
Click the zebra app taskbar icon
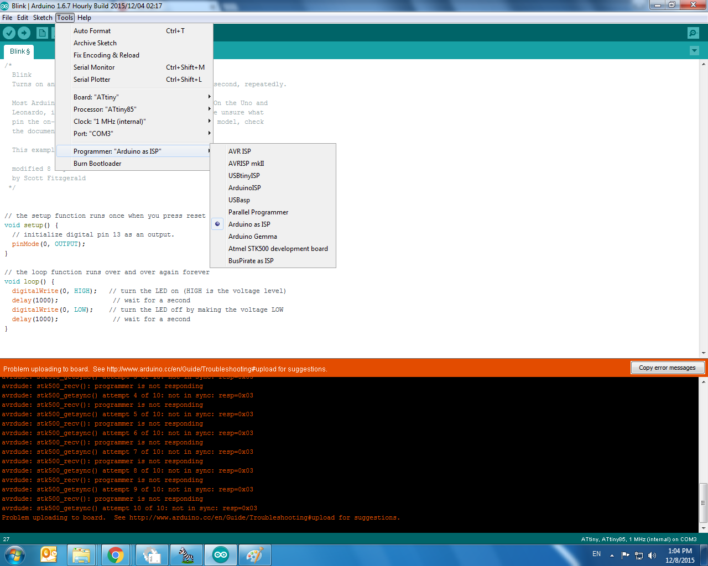pos(186,554)
